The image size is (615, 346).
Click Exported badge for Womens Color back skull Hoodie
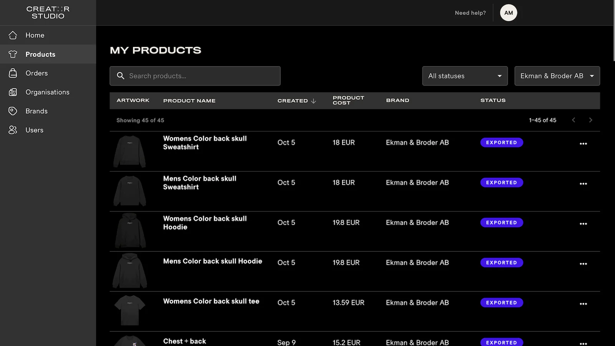502,222
